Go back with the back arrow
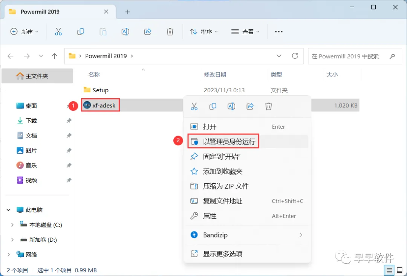 coord(11,56)
